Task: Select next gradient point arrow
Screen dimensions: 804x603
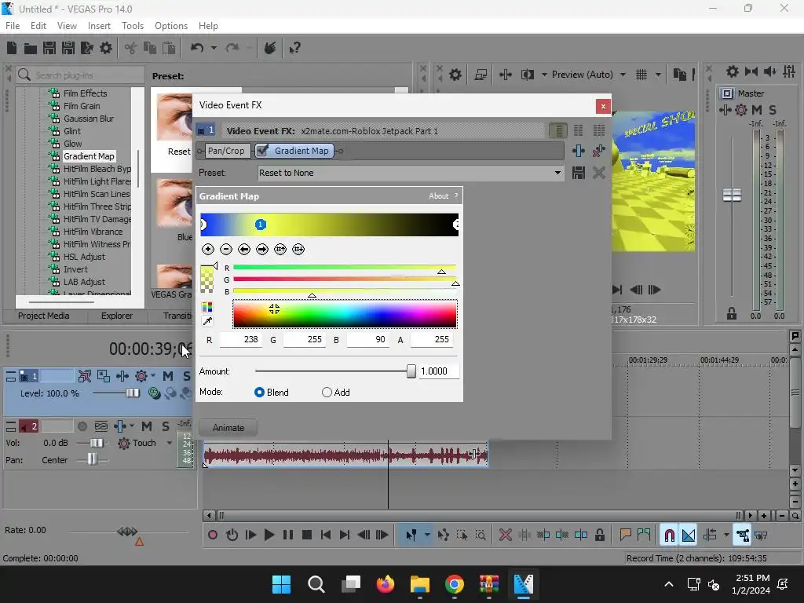Action: point(262,249)
